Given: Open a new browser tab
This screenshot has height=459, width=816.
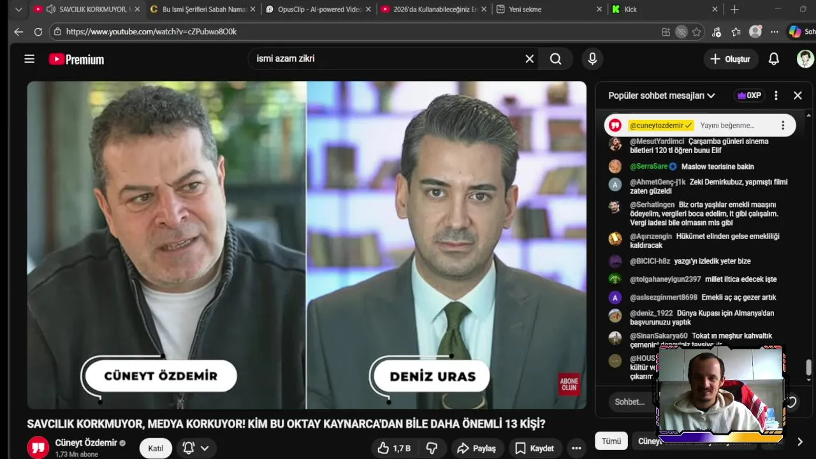Looking at the screenshot, I should tap(734, 10).
